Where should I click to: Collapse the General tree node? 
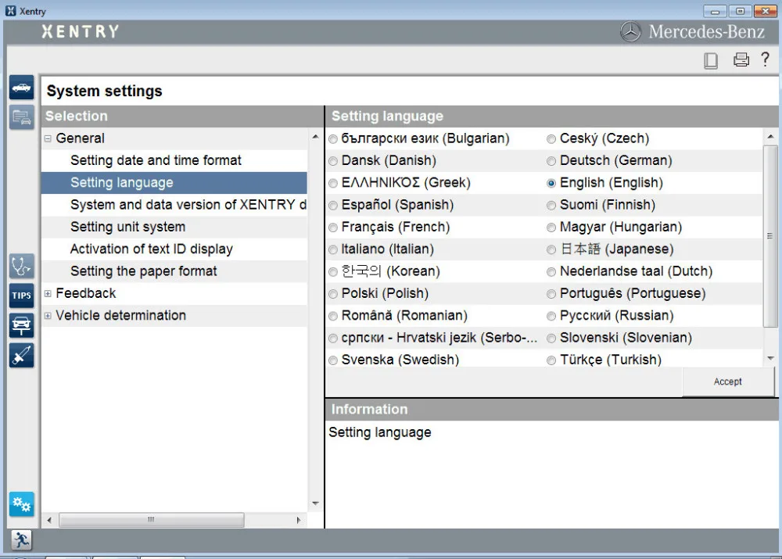tap(48, 138)
